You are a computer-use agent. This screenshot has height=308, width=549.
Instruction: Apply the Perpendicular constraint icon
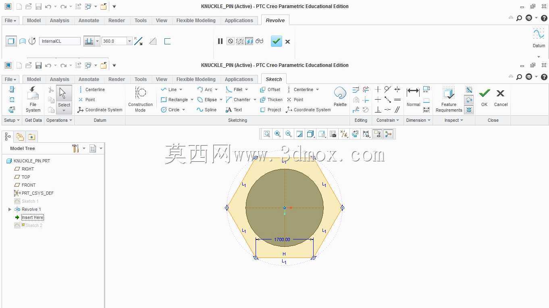point(378,109)
